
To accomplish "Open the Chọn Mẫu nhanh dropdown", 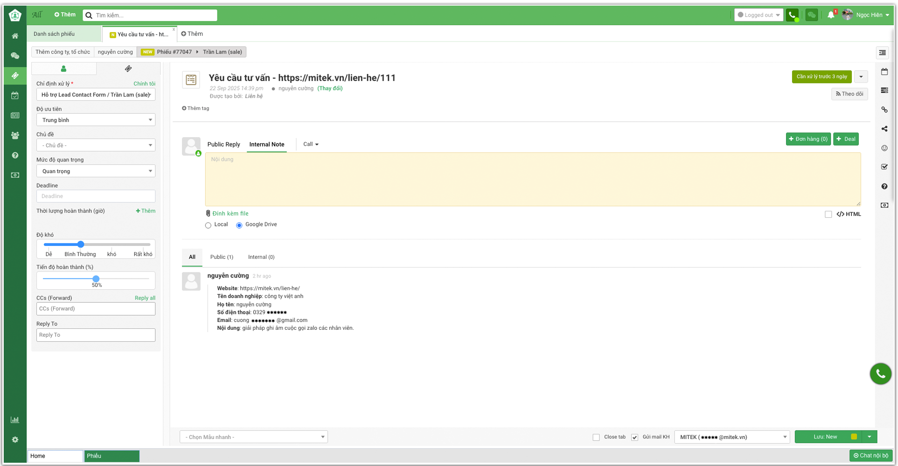I will point(253,437).
